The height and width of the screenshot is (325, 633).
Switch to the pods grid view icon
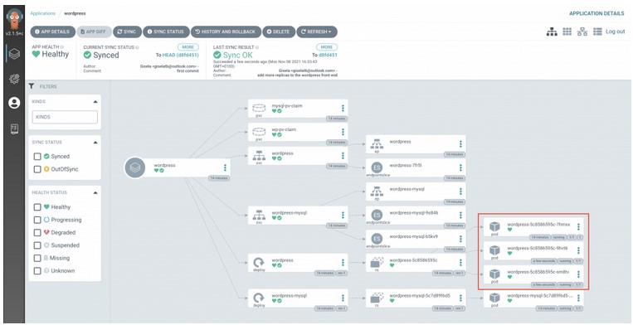[567, 32]
